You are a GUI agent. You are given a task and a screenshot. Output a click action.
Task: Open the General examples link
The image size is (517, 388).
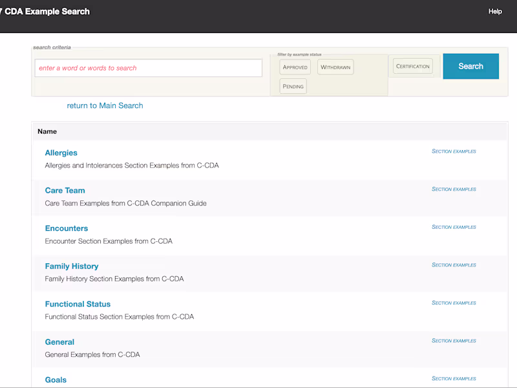(x=59, y=341)
